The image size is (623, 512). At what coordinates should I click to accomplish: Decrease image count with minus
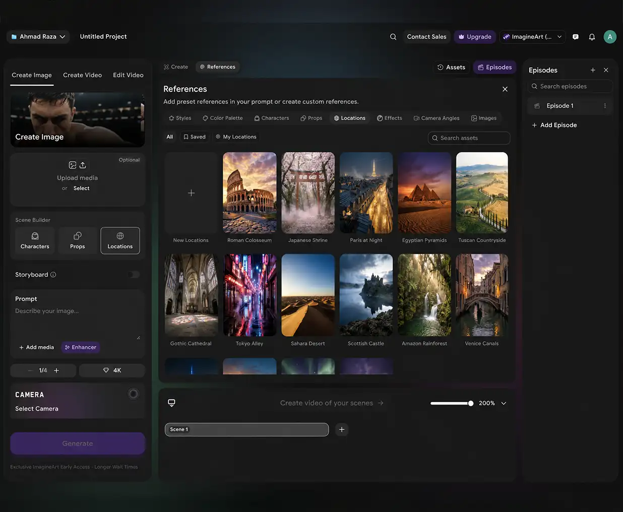[x=30, y=370]
